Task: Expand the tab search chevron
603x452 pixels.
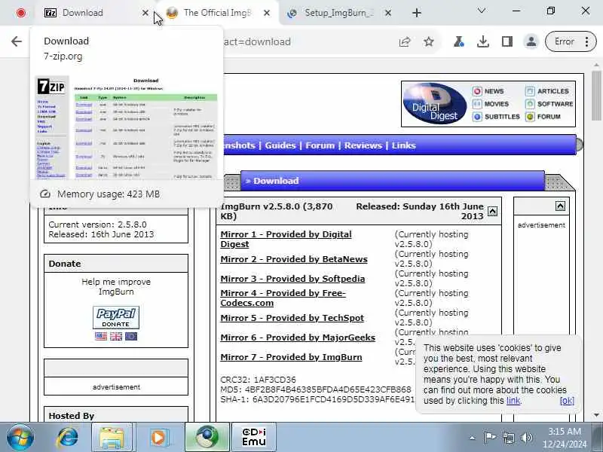Action: 482,11
